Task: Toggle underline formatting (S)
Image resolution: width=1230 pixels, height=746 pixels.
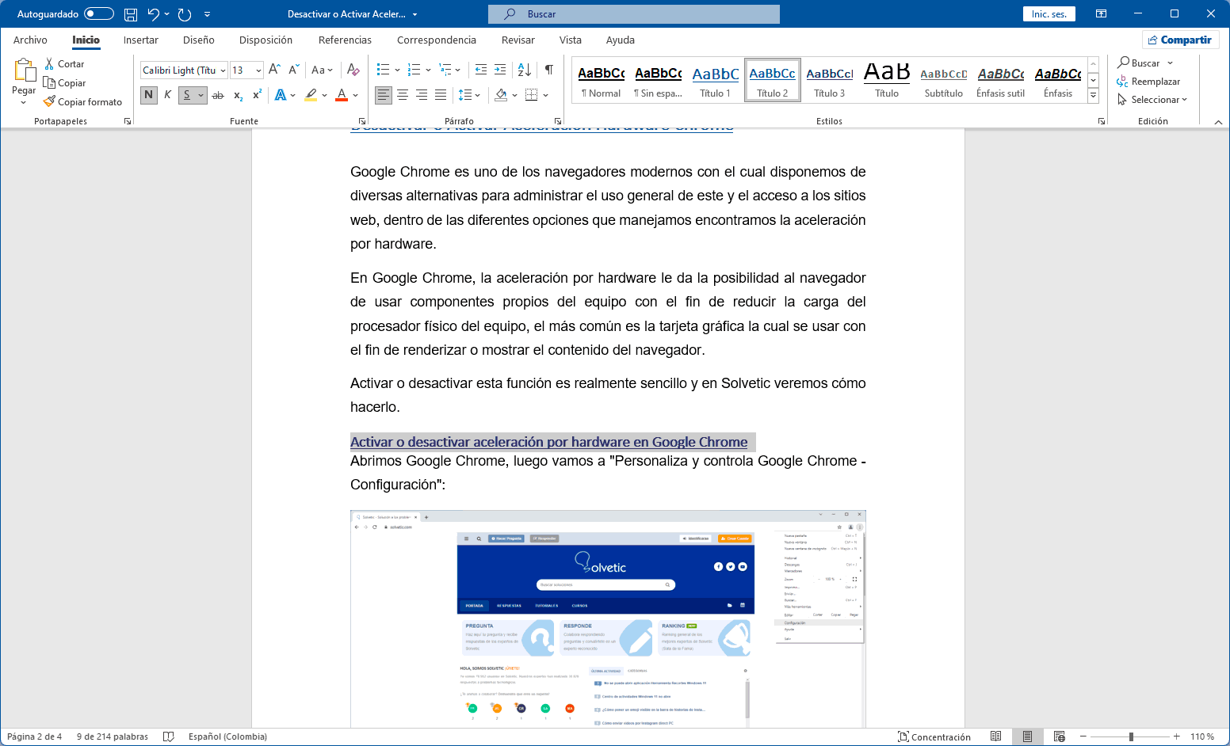Action: tap(187, 95)
